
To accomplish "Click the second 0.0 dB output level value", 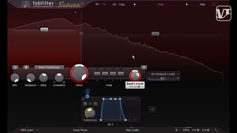I will [206, 130].
